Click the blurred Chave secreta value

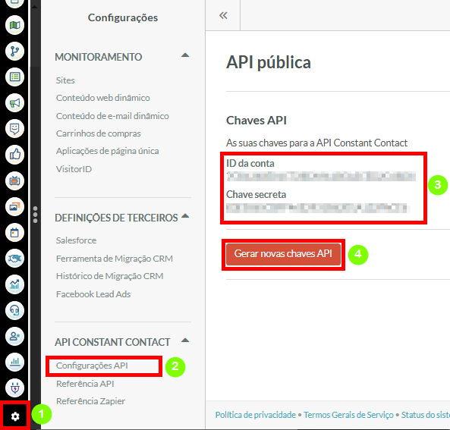tap(317, 208)
